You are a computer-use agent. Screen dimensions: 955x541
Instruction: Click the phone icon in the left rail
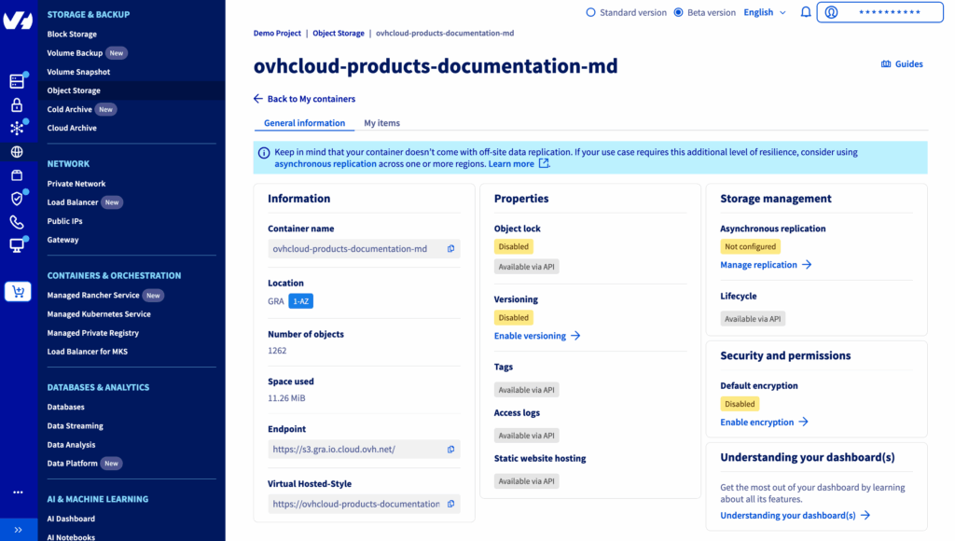click(x=17, y=222)
